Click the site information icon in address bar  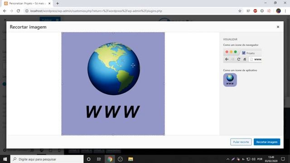point(27,11)
